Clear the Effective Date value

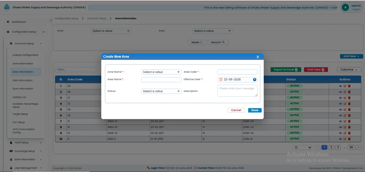coord(255,80)
